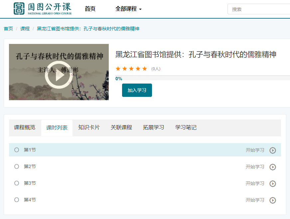Click the National Library Open Course logo

click(x=43, y=9)
